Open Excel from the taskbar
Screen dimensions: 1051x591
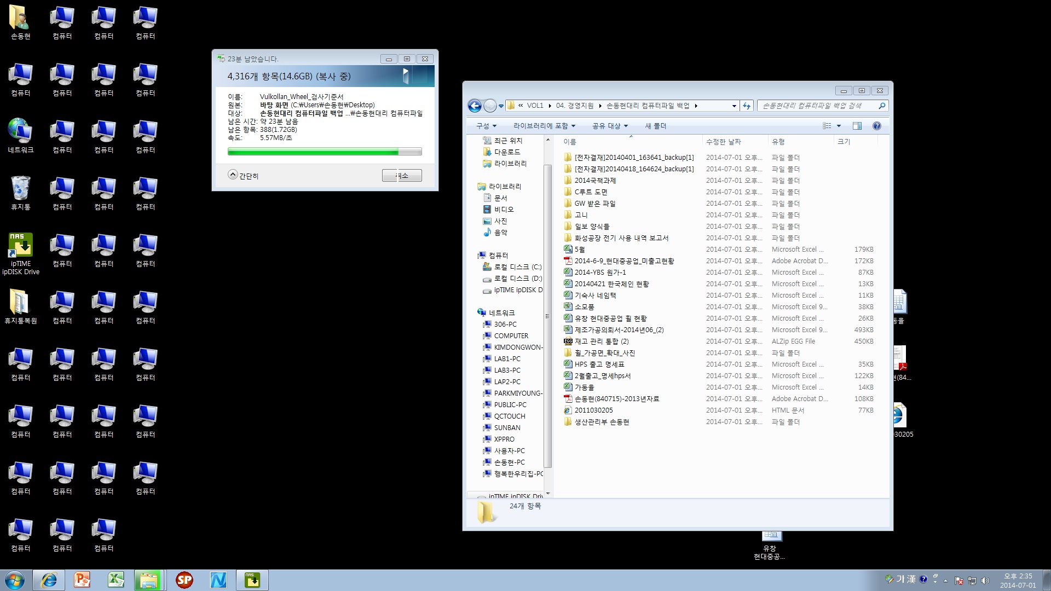click(116, 580)
